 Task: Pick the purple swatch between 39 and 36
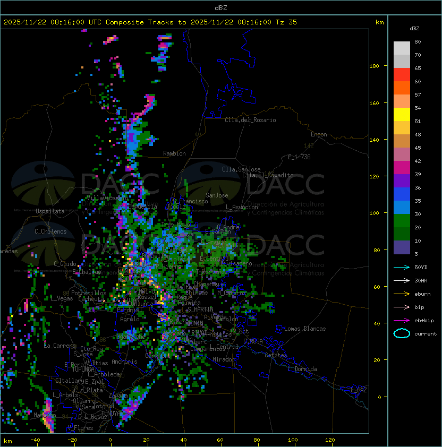pyautogui.click(x=402, y=180)
